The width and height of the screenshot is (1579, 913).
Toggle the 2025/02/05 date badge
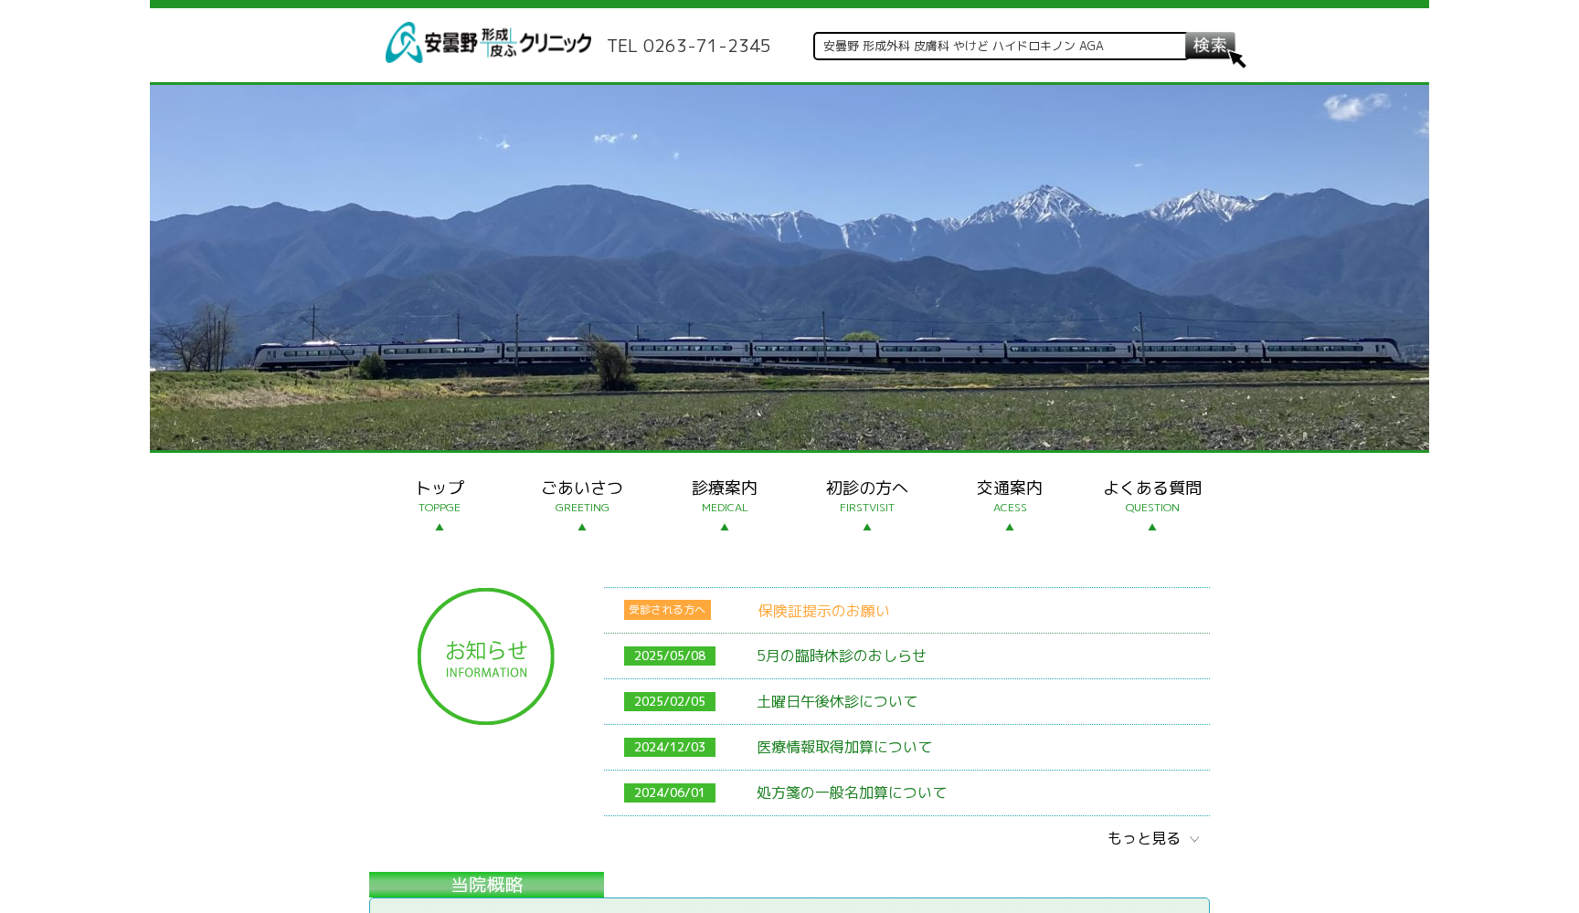click(669, 701)
